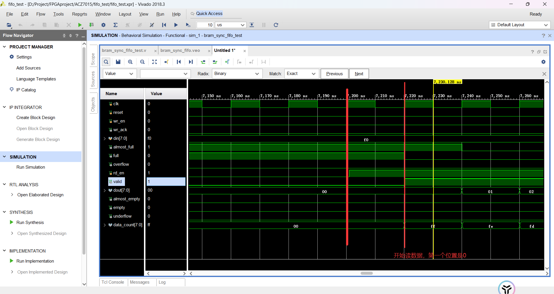Save the waveform configuration
This screenshot has height=294, width=554.
[118, 62]
